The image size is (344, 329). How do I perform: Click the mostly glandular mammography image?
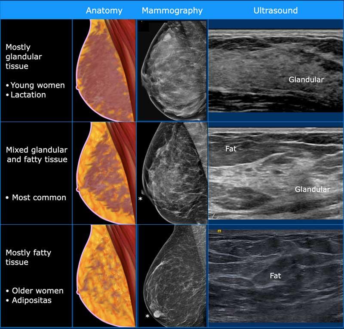[x=172, y=70]
